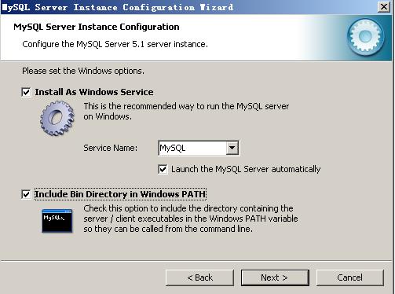Click Include Bin Directory in Windows PATH label
The image size is (395, 294).
120,194
